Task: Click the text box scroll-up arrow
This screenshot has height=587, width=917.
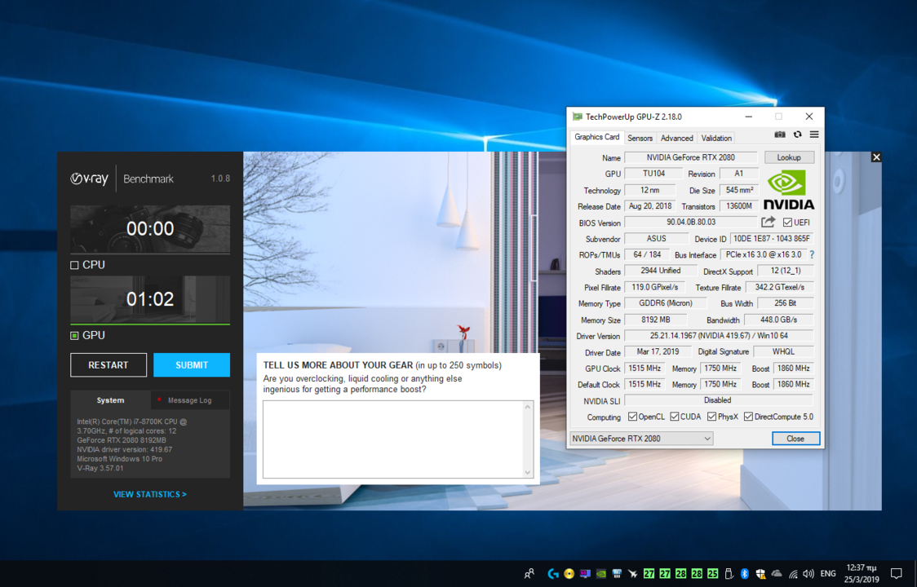Action: coord(528,407)
